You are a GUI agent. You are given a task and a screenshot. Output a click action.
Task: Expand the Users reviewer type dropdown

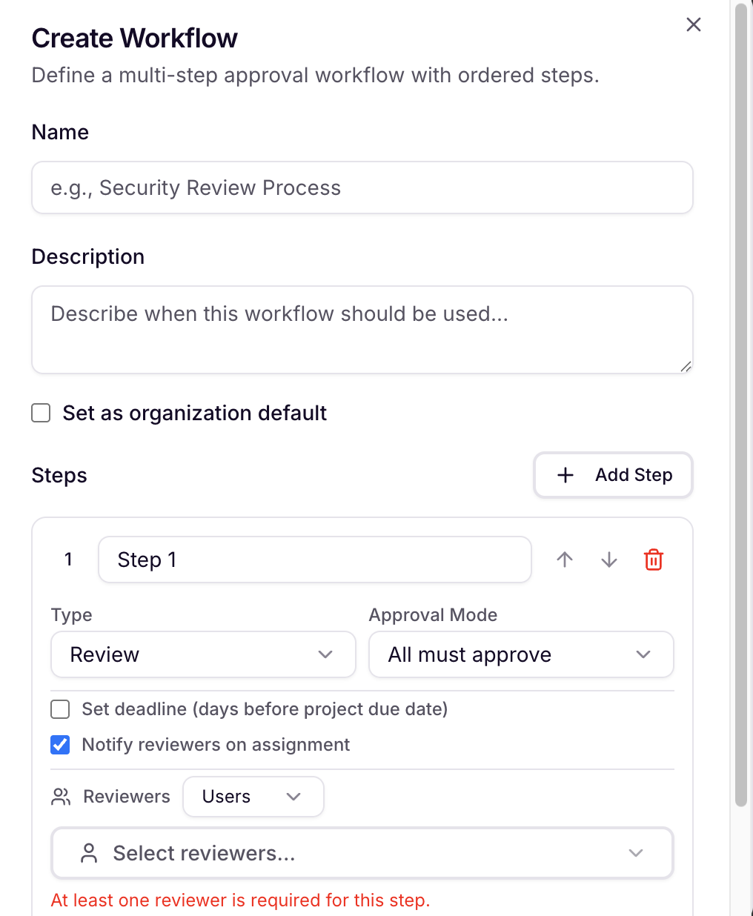pos(253,797)
